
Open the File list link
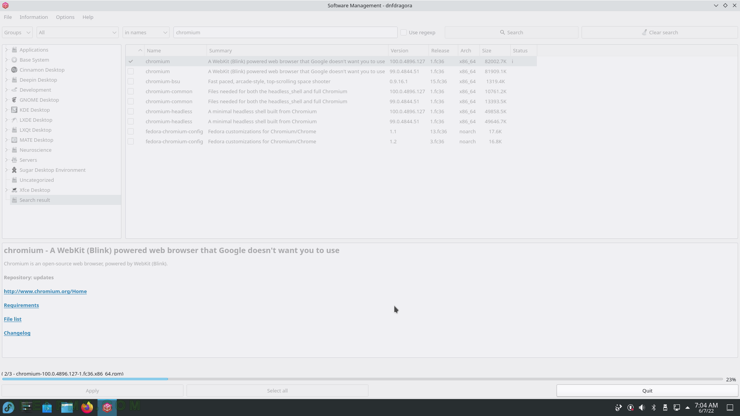pyautogui.click(x=12, y=319)
